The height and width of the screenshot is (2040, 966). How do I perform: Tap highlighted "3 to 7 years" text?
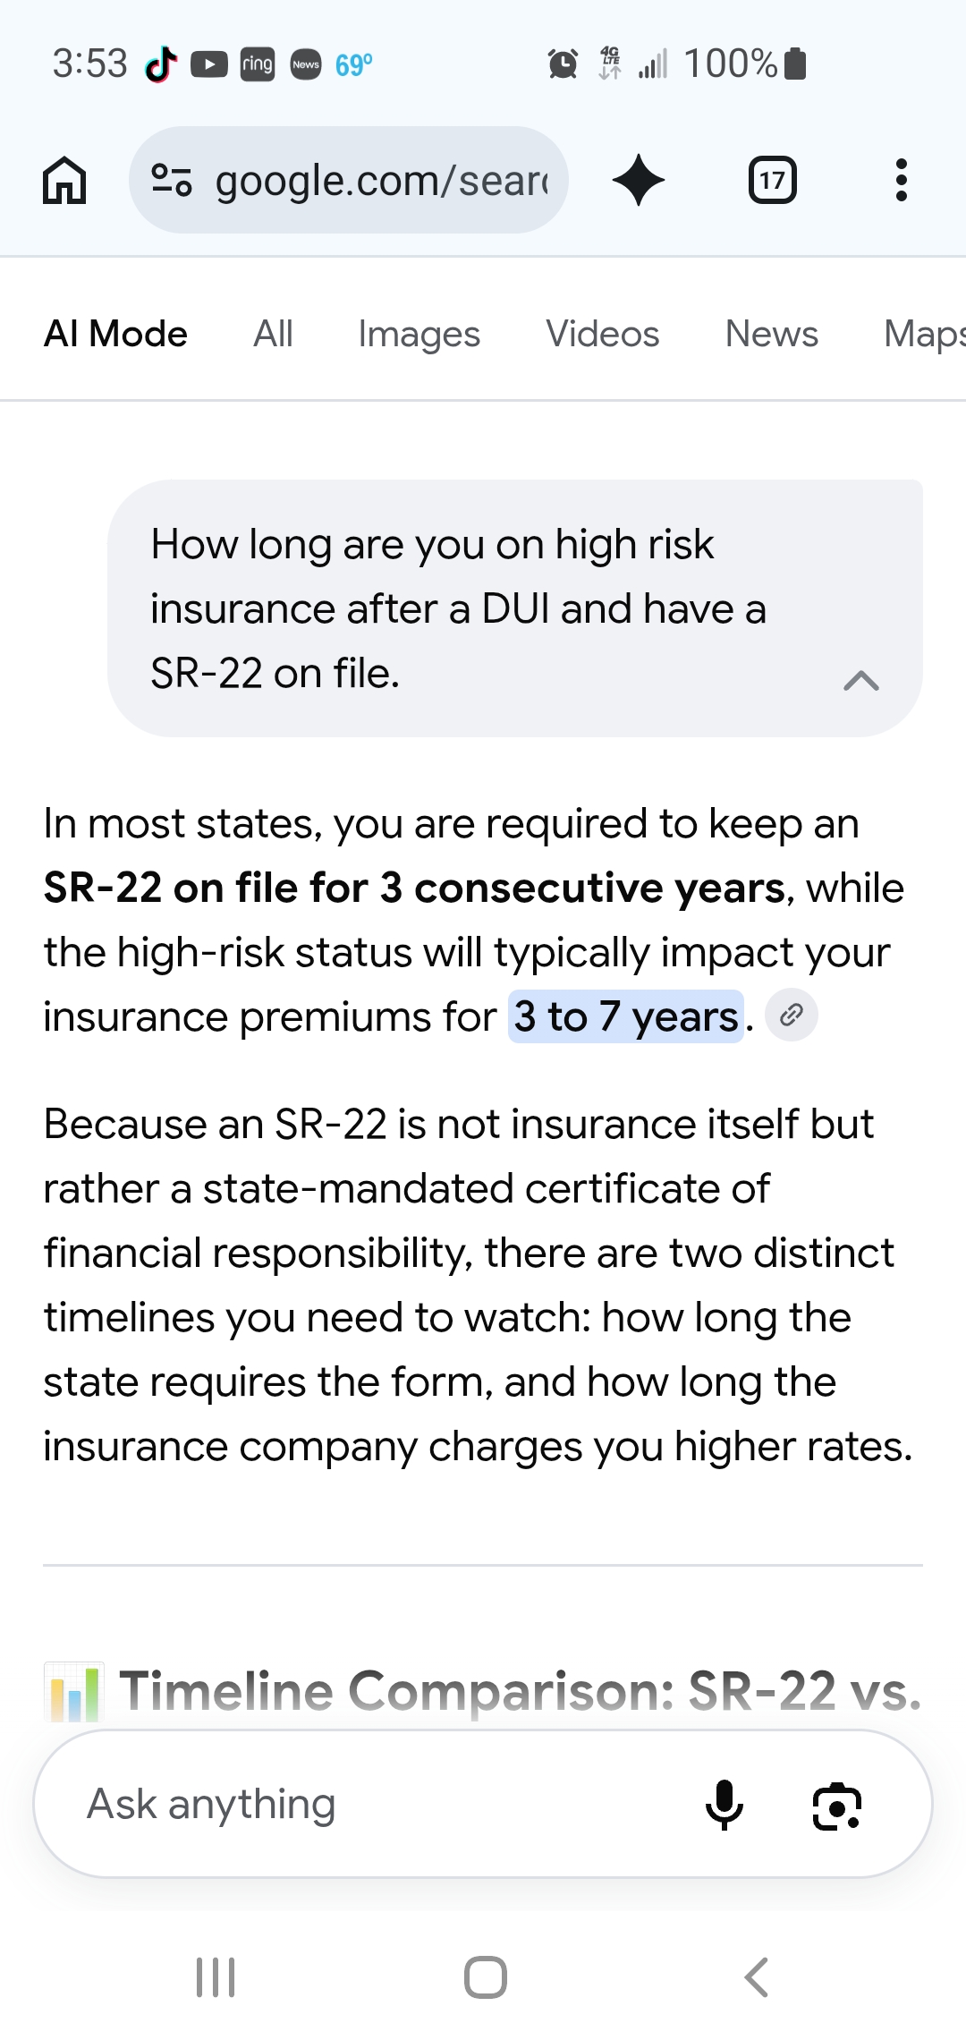(626, 1016)
